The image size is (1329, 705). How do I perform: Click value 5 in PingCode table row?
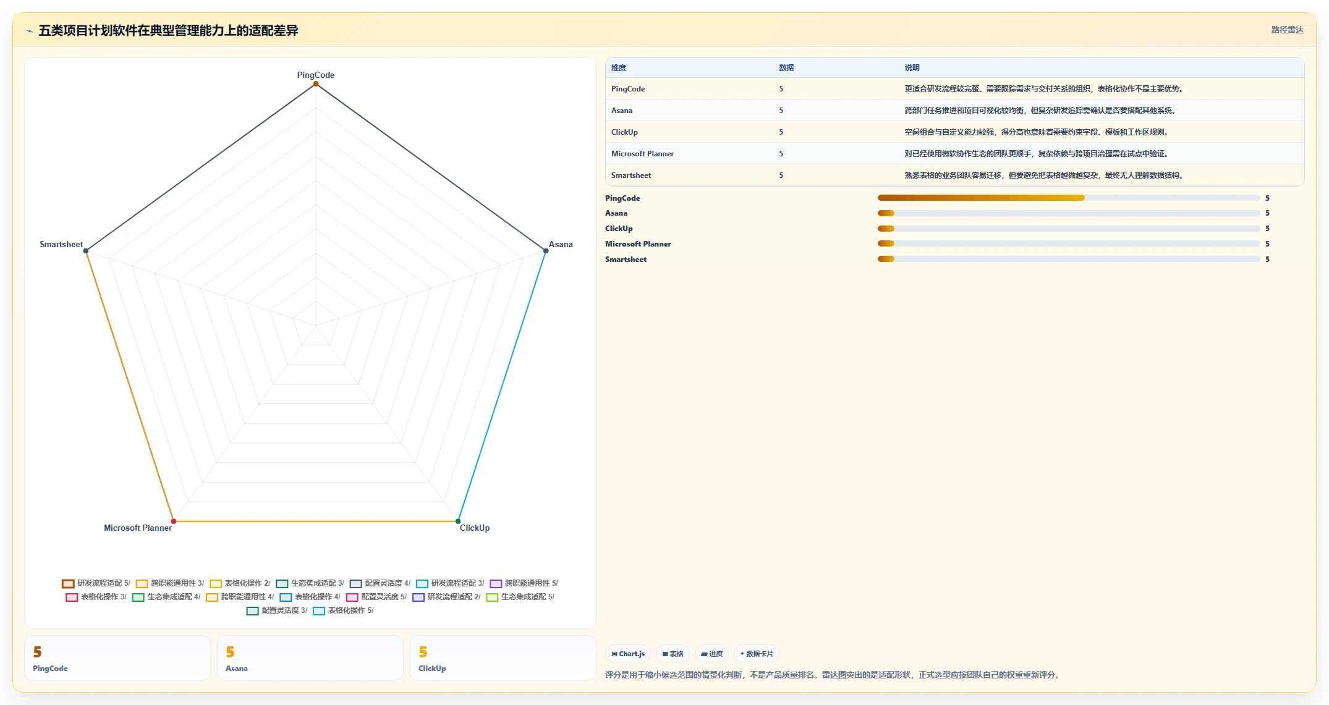click(x=781, y=89)
